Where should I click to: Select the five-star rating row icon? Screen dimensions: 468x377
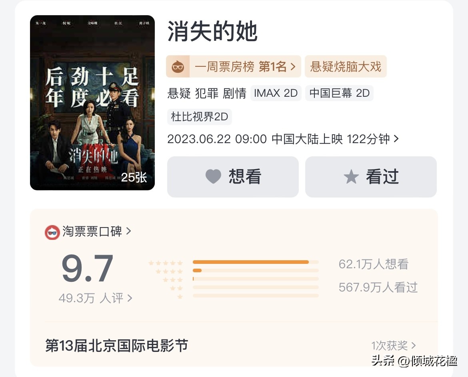166,263
